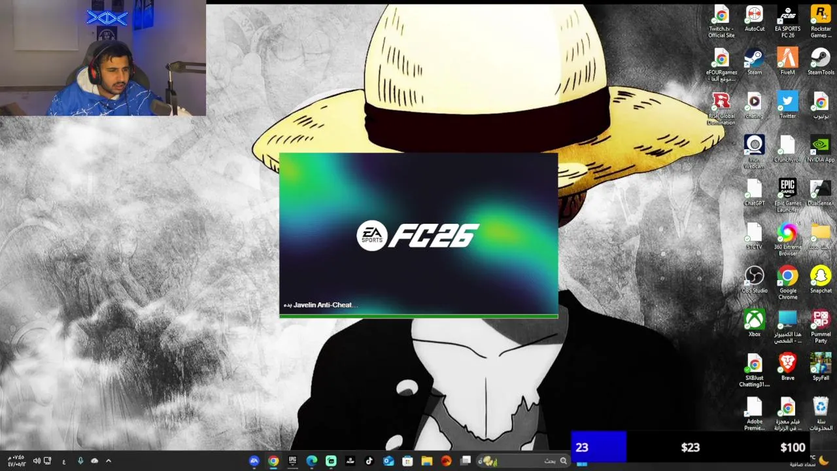Click the volume speaker icon in tray
This screenshot has height=471, width=837.
(x=37, y=461)
